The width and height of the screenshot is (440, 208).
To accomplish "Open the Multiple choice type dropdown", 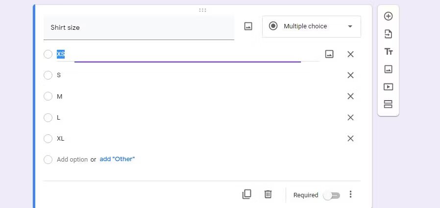I will coord(312,26).
